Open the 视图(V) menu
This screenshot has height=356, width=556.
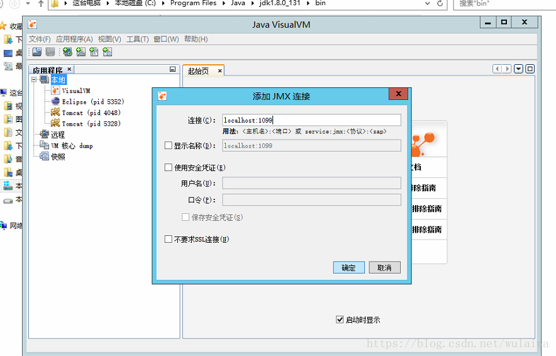tap(109, 39)
